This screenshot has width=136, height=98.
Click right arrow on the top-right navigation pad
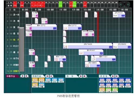click(x=128, y=4)
